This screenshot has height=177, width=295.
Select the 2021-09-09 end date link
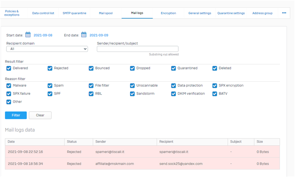[99, 35]
